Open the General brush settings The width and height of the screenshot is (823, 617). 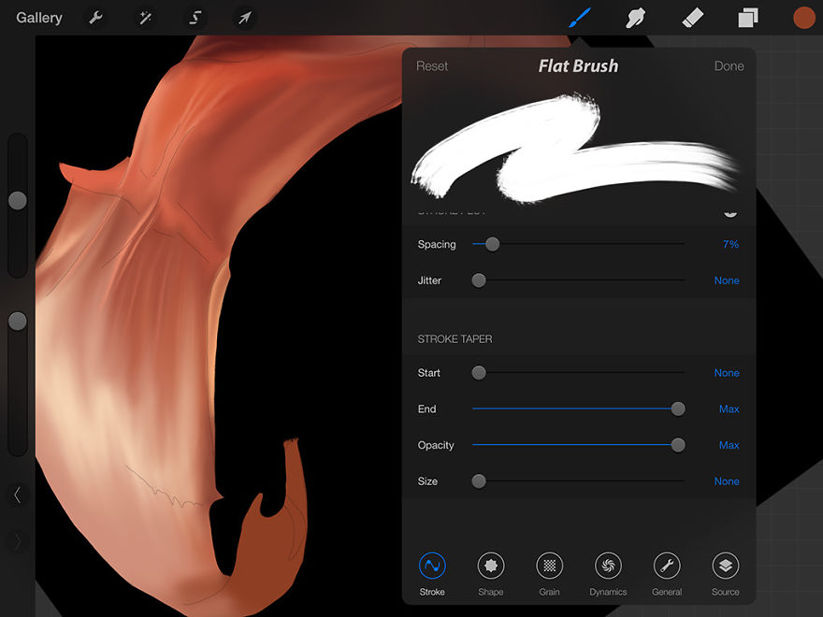point(667,566)
